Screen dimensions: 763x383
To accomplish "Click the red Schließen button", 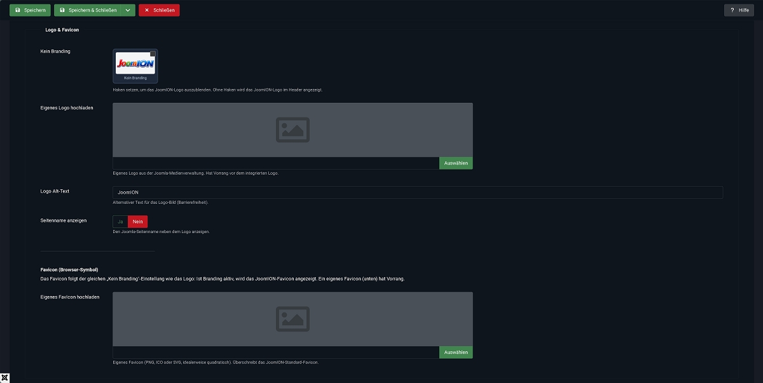I will point(159,10).
